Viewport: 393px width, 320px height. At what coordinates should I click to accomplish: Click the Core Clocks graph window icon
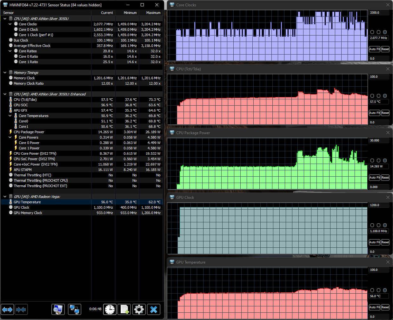pos(172,5)
